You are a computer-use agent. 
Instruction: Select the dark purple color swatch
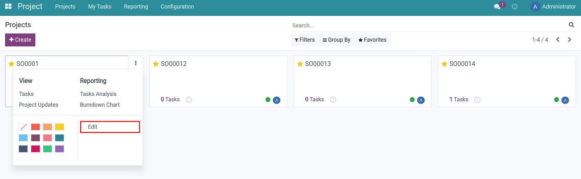point(35,138)
